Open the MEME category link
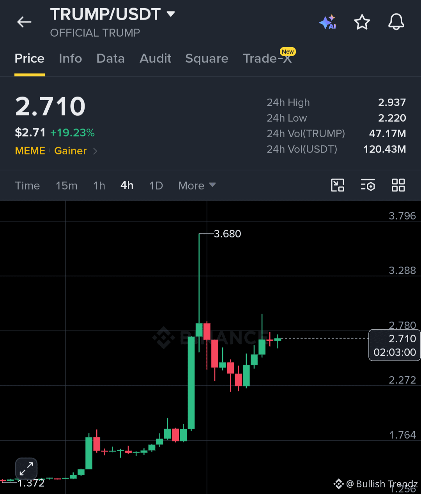 [30, 151]
